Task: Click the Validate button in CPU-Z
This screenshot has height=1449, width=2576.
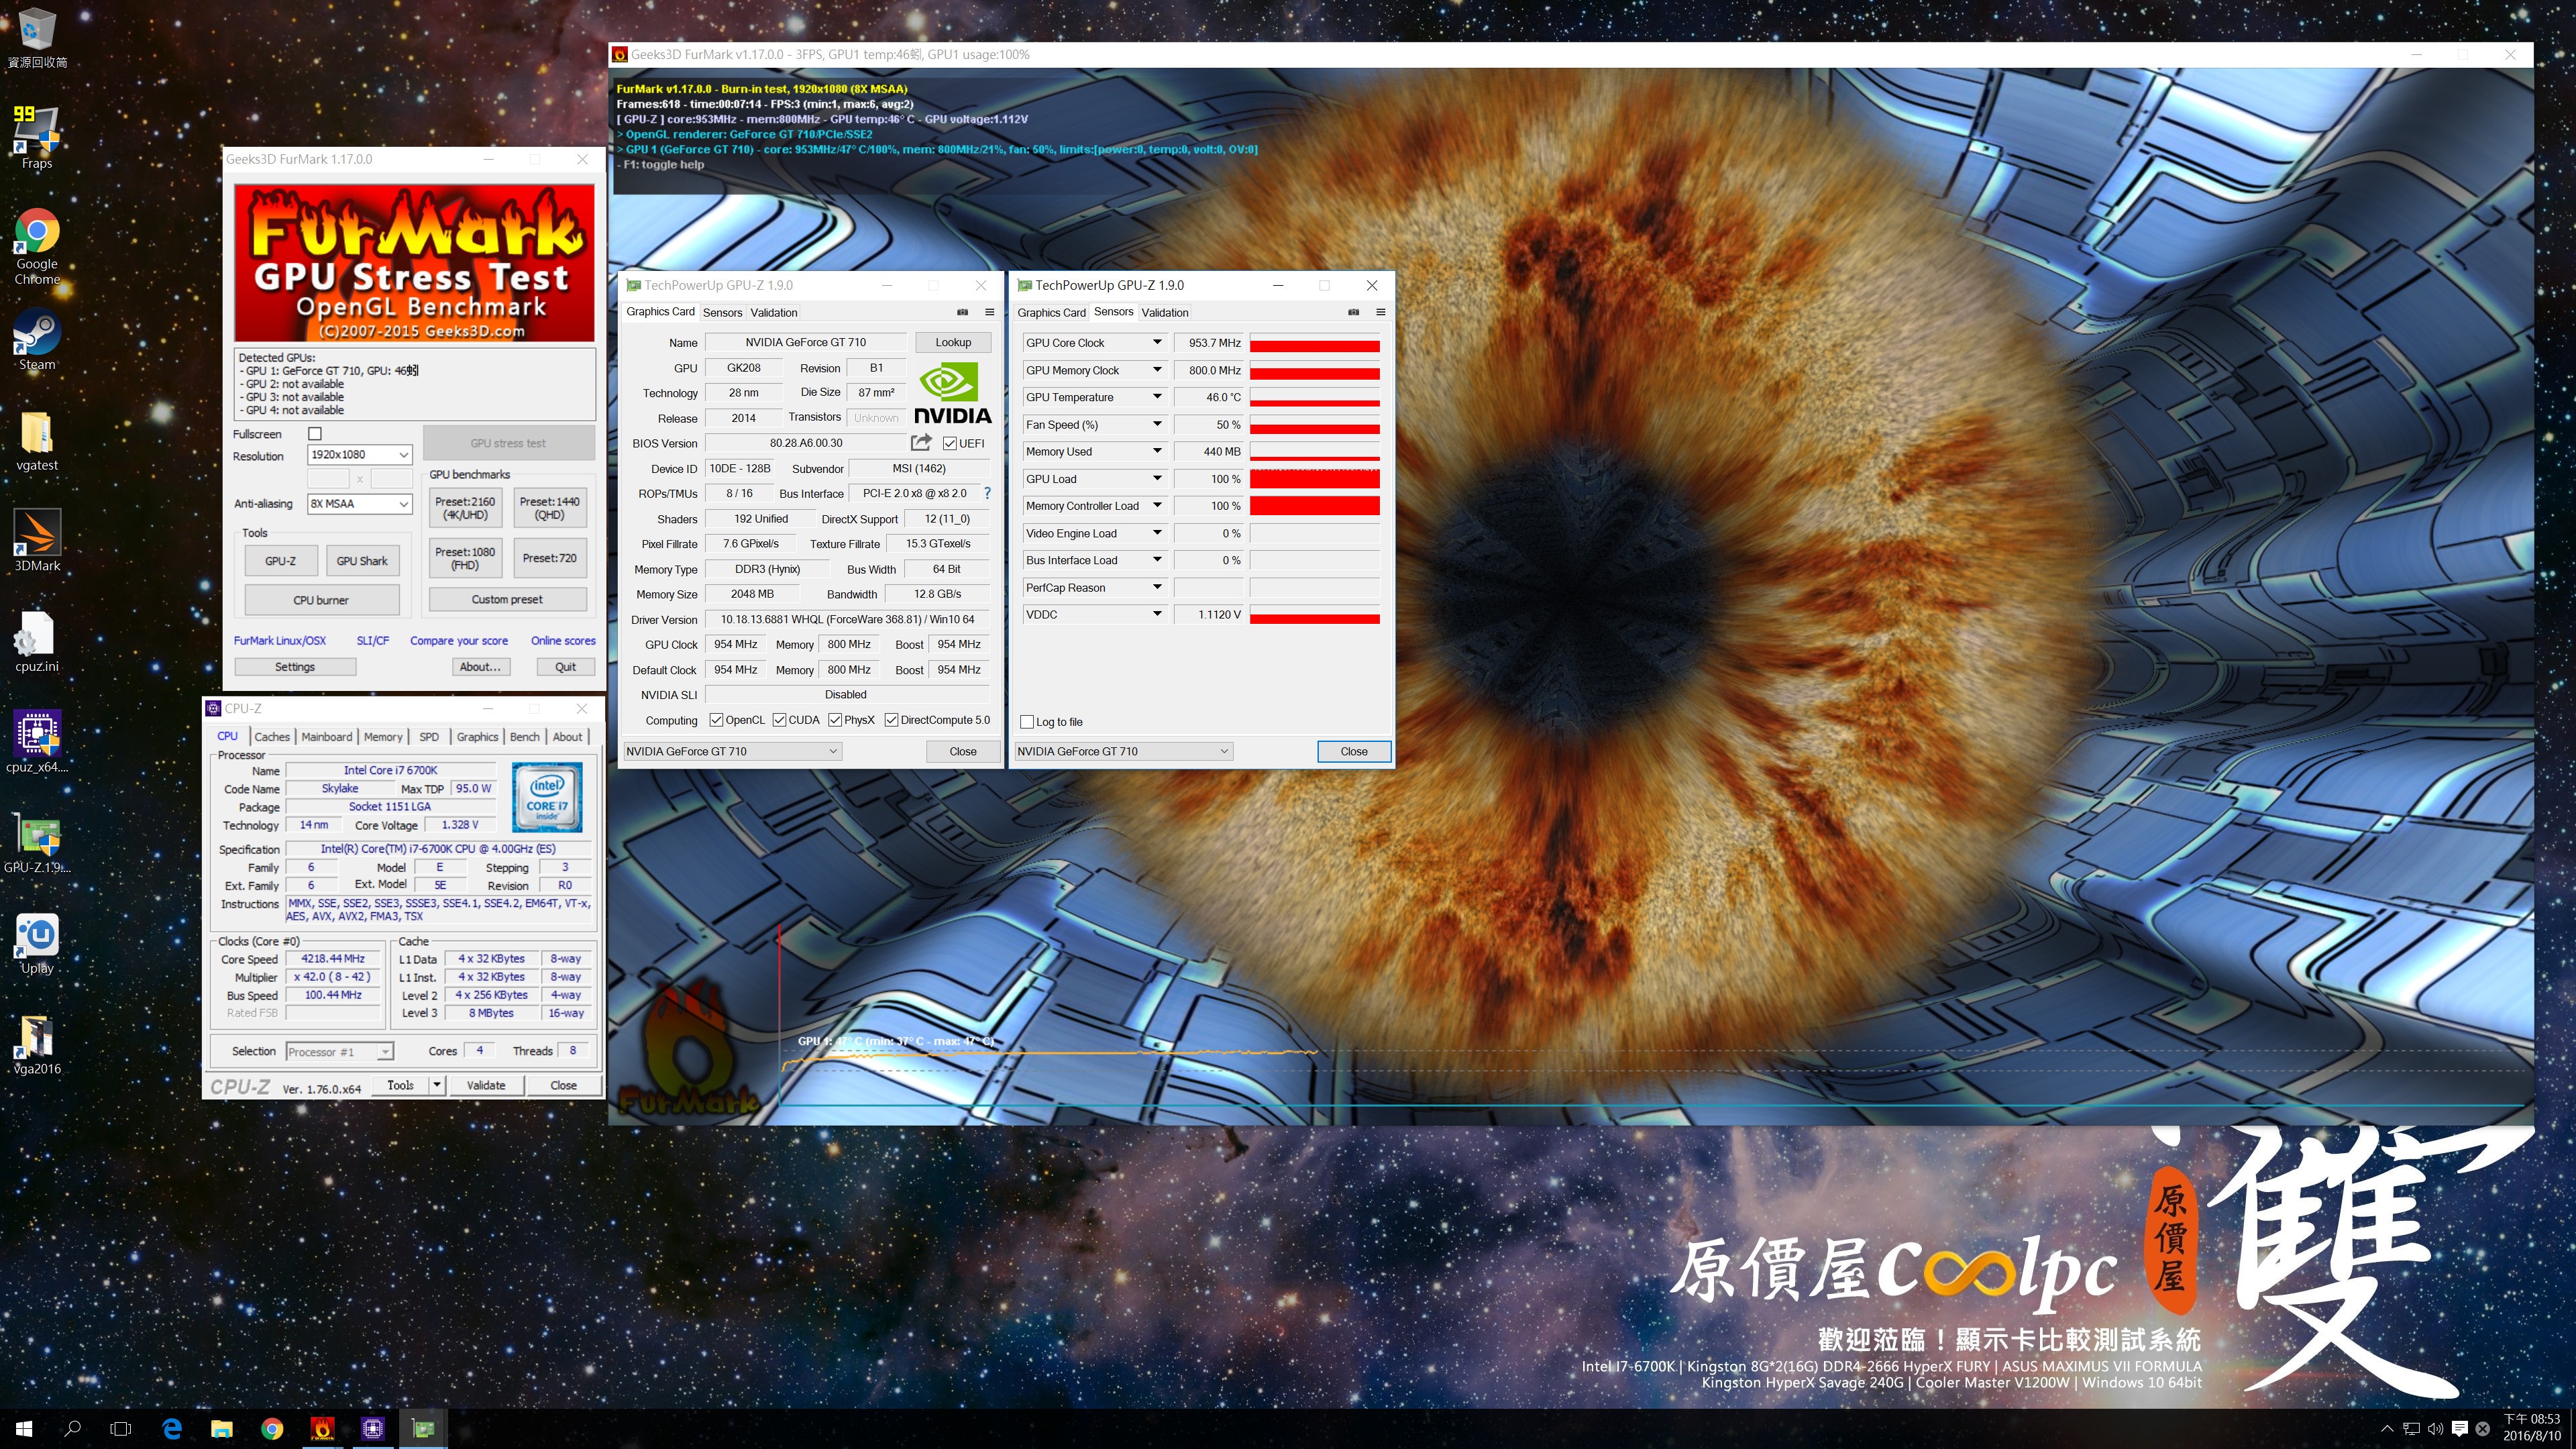Action: [486, 1085]
